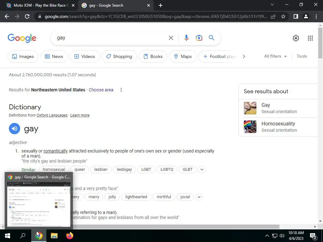Click the mirthful similar-word chip
The width and height of the screenshot is (323, 242).
164,197
